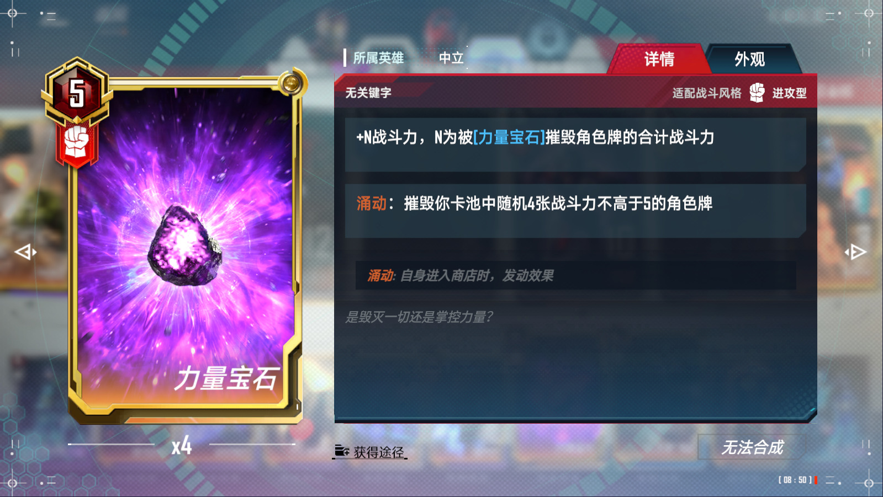This screenshot has height=497, width=883.
Task: Open the 获得途径 link
Action: pyautogui.click(x=370, y=452)
